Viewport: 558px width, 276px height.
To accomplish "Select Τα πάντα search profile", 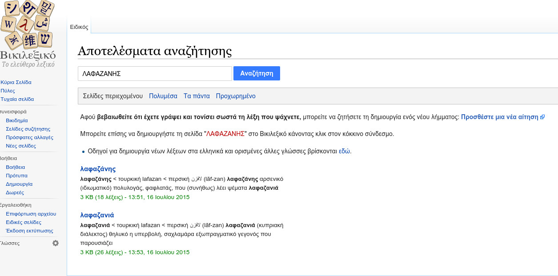I will (x=197, y=96).
